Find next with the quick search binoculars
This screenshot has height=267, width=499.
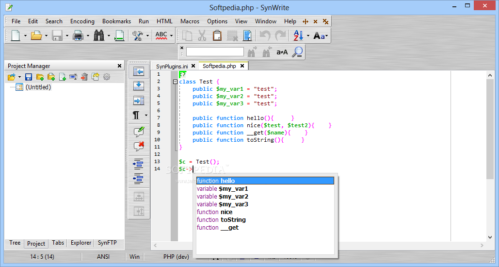coord(252,52)
